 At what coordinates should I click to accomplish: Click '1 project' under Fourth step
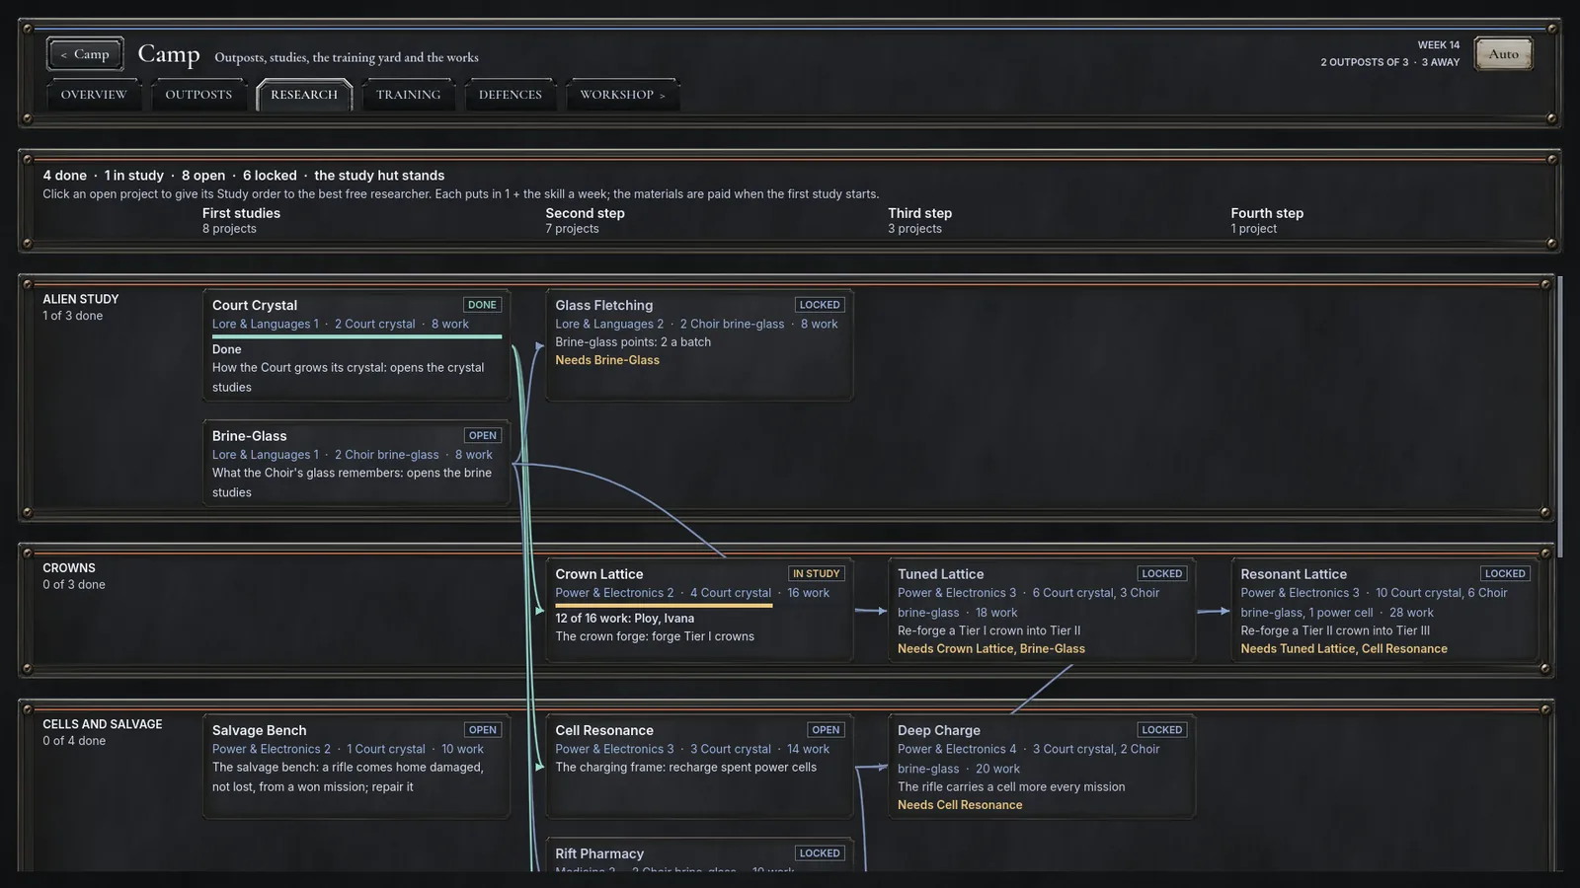click(x=1253, y=229)
